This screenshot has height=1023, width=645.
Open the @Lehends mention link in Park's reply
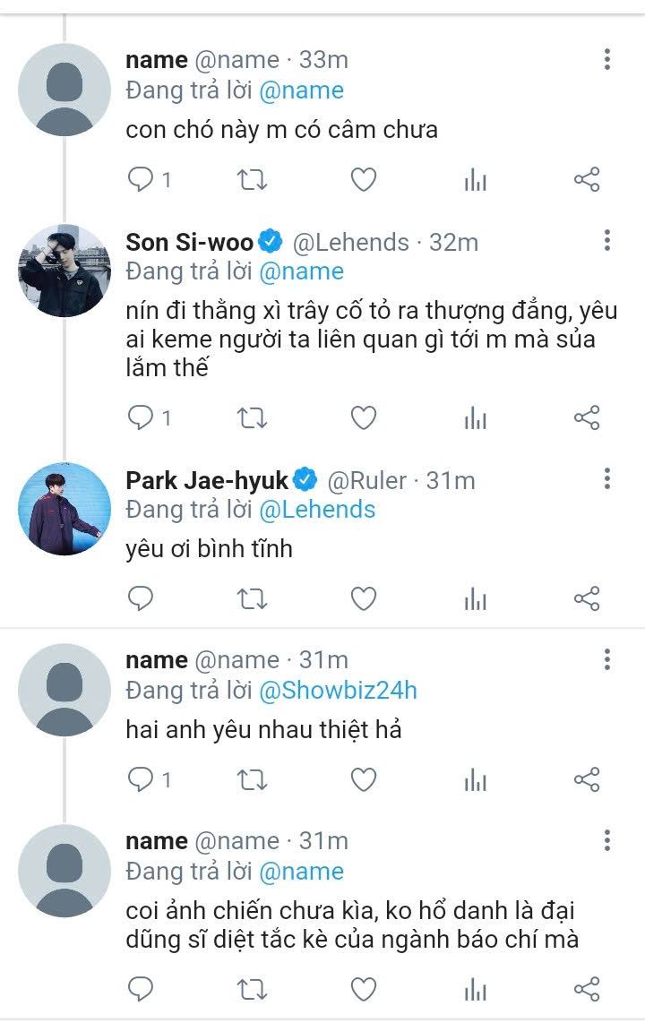[317, 510]
